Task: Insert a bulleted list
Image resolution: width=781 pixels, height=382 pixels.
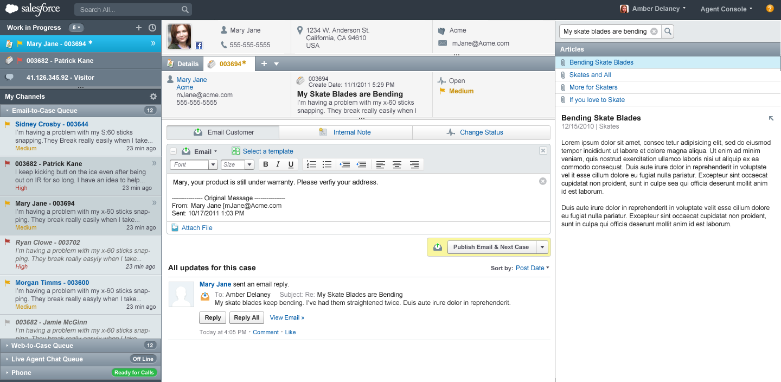Action: [327, 164]
